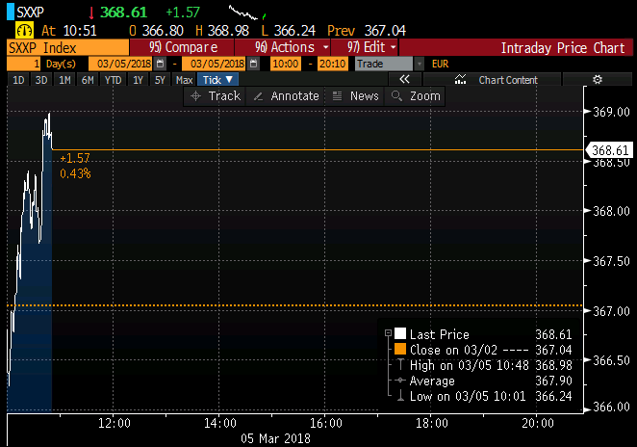Viewport: 637px width, 447px height.
Task: Activate the Track crosshair tool
Action: (216, 96)
